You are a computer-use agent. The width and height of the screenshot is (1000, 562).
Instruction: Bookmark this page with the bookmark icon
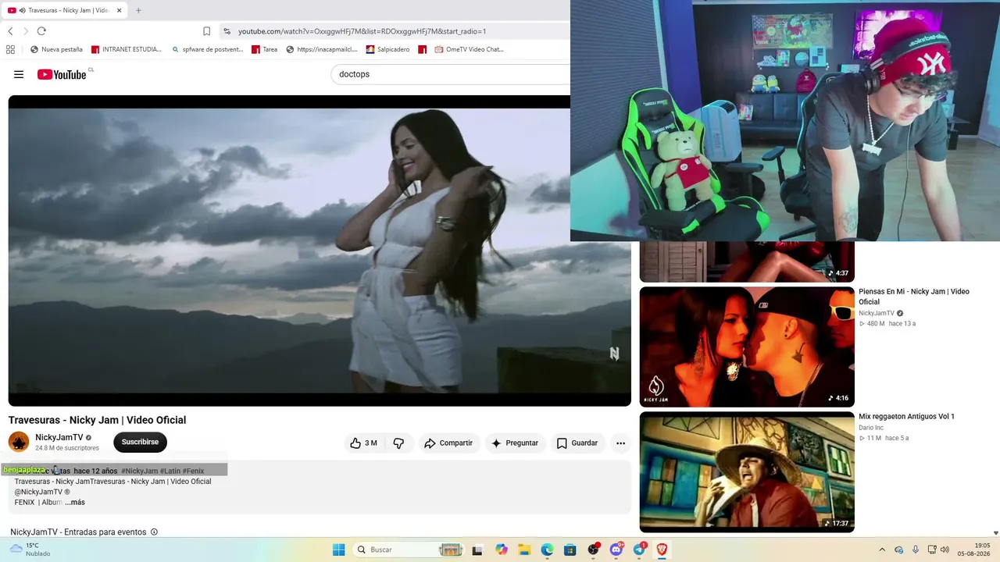click(206, 31)
